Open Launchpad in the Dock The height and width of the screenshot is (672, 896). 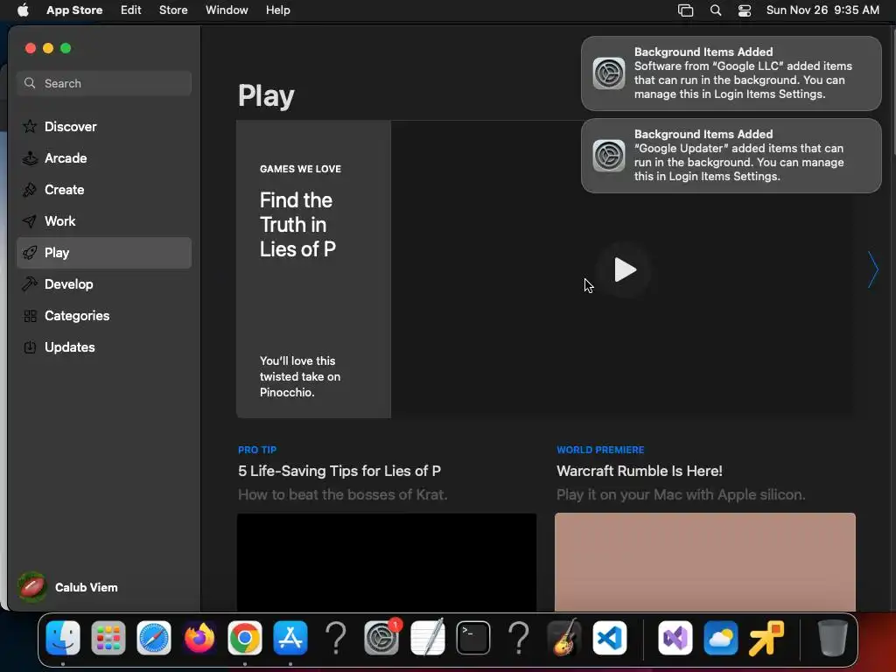point(108,638)
